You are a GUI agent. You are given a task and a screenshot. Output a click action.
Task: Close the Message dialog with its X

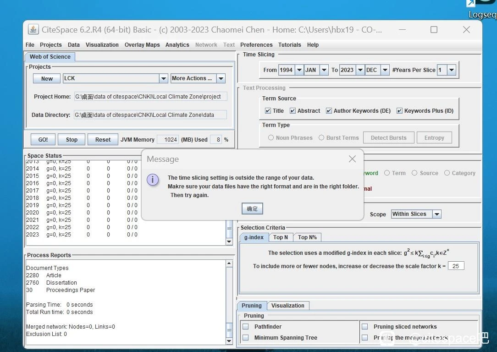pyautogui.click(x=352, y=159)
